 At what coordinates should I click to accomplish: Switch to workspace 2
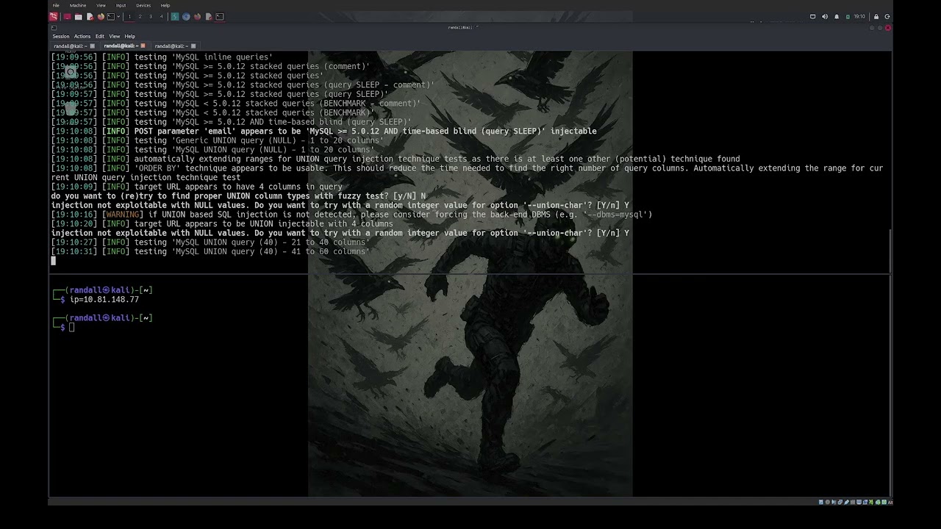tap(140, 16)
